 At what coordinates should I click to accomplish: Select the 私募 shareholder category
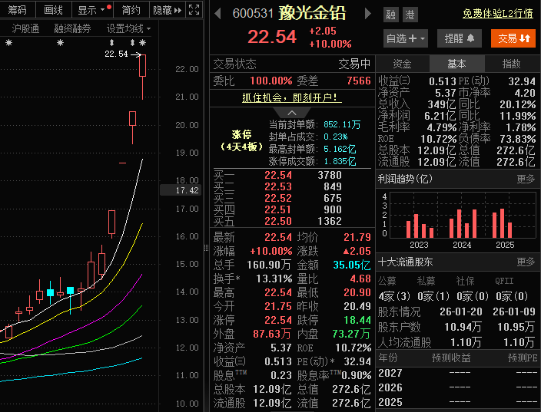pyautogui.click(x=426, y=281)
